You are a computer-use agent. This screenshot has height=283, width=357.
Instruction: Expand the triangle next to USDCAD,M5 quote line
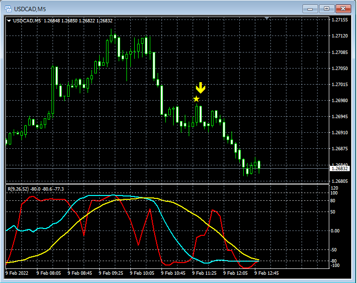click(x=9, y=21)
